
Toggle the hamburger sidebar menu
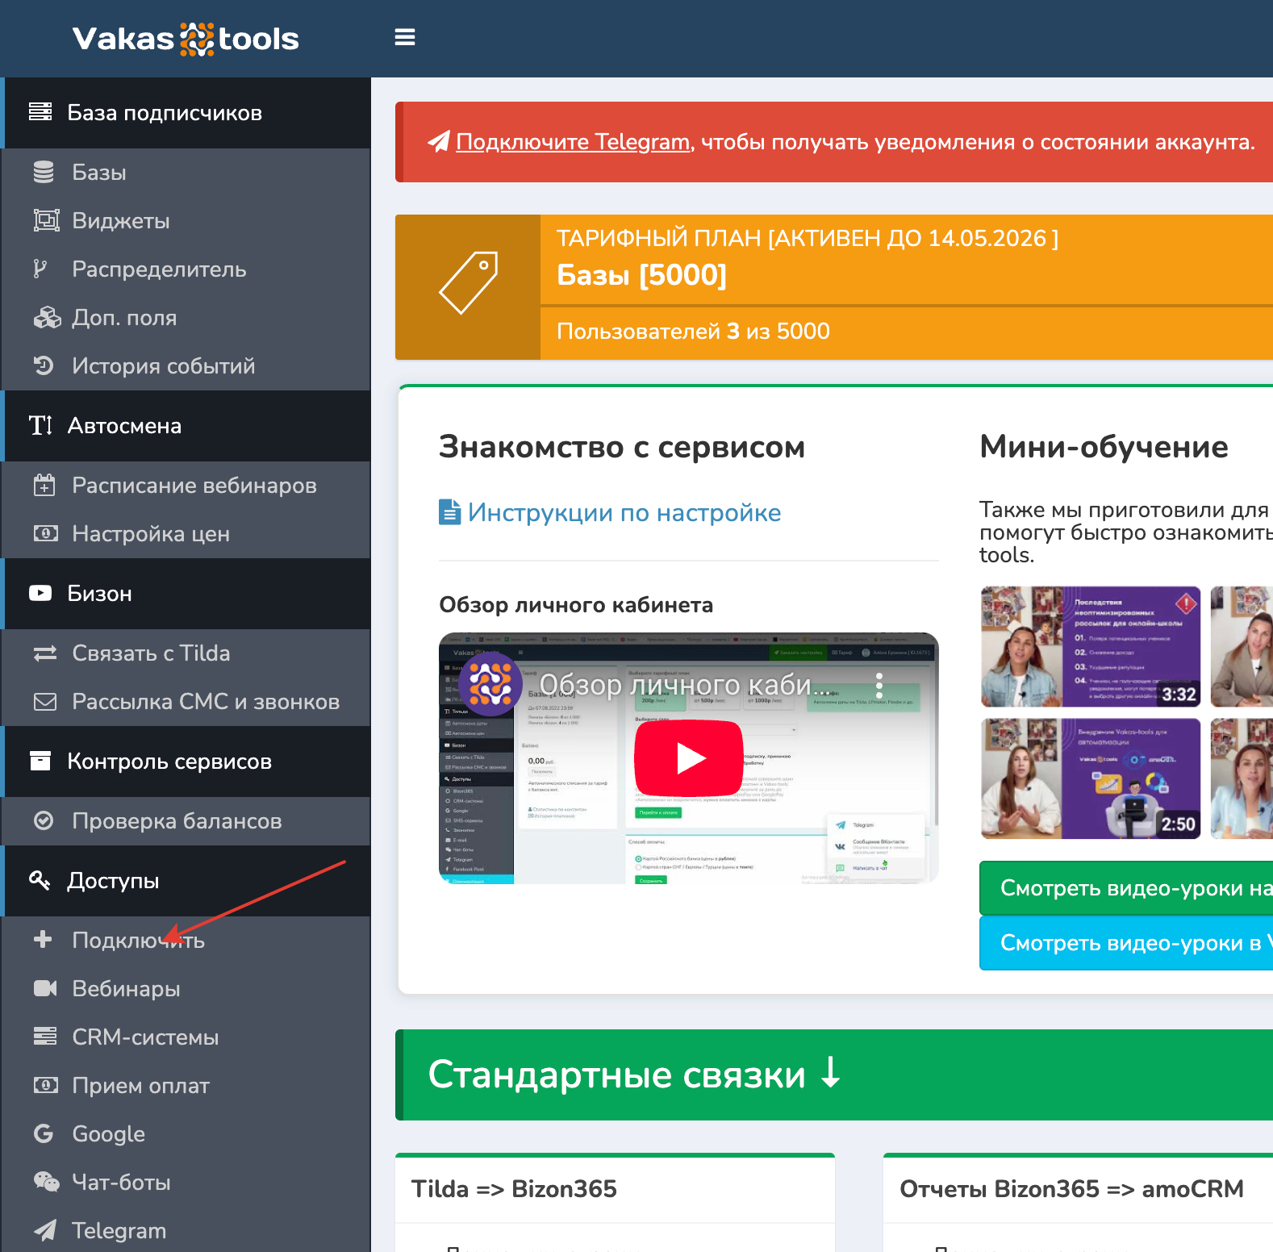[x=404, y=37]
